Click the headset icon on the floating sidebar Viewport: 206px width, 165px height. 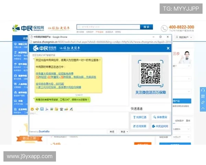click(203, 90)
